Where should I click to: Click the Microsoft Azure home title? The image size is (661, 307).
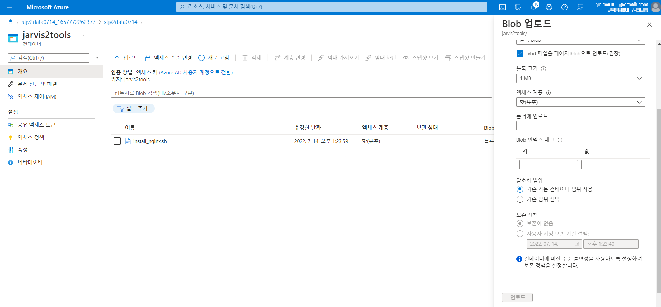tap(47, 7)
